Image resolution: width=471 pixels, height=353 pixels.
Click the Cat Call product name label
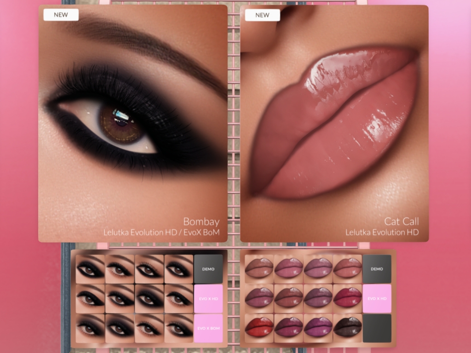(x=401, y=222)
